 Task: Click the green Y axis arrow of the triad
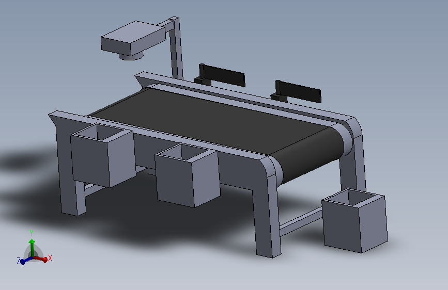pyautogui.click(x=32, y=248)
